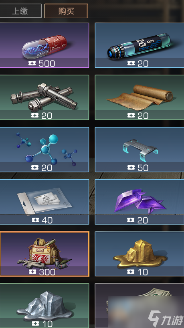Click the 500 price label

[47, 63]
